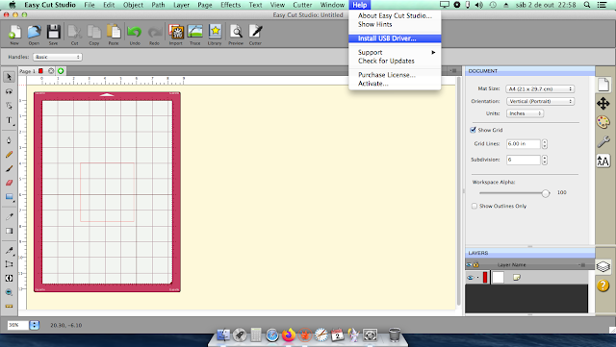The width and height of the screenshot is (616, 347).
Task: Click the Grid Lines stepper arrows
Action: coord(545,144)
